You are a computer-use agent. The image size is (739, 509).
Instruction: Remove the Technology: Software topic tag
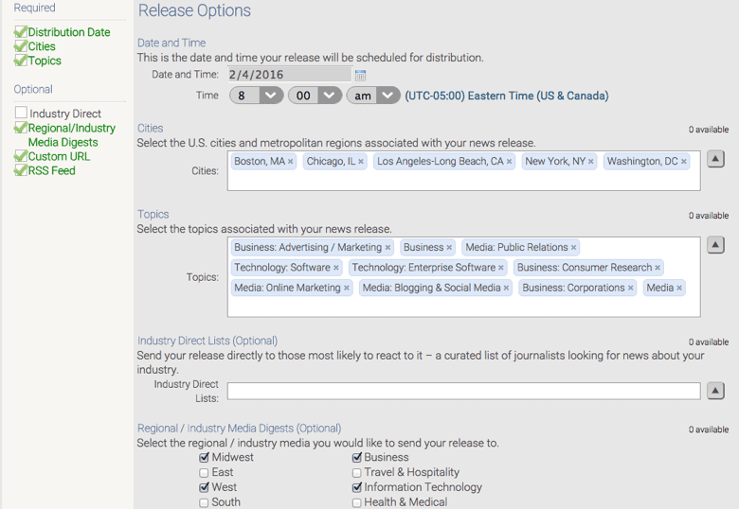(336, 268)
